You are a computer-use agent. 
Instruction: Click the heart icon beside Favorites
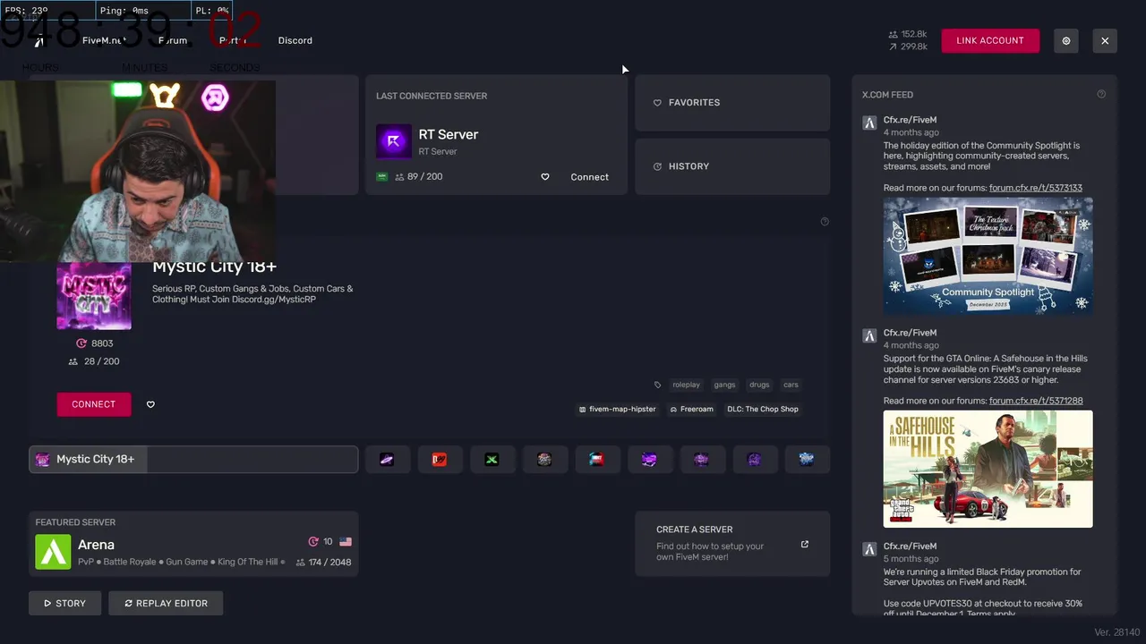click(657, 103)
